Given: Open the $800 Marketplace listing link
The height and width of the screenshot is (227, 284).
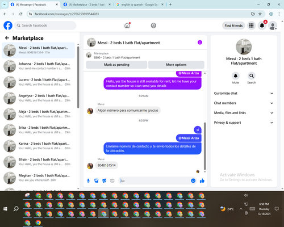Looking at the screenshot, I should click(117, 57).
